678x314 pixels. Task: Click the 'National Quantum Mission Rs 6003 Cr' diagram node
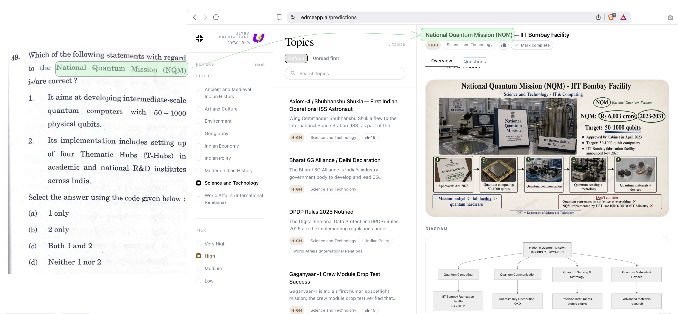tap(547, 250)
